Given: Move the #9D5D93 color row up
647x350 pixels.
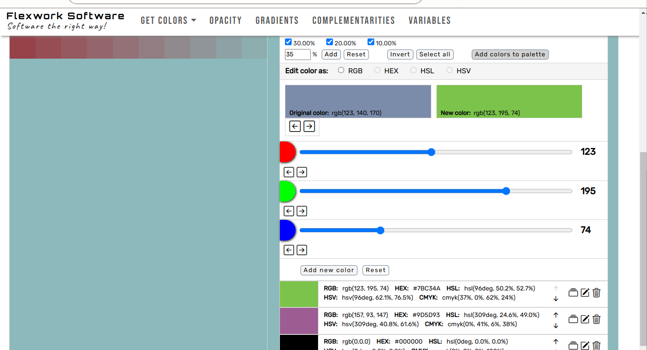Looking at the screenshot, I should point(556,315).
